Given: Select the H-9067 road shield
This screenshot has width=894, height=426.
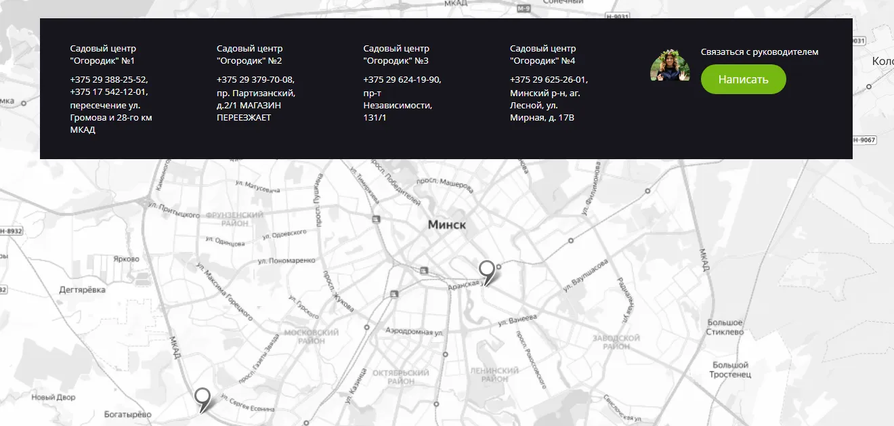Looking at the screenshot, I should [864, 140].
